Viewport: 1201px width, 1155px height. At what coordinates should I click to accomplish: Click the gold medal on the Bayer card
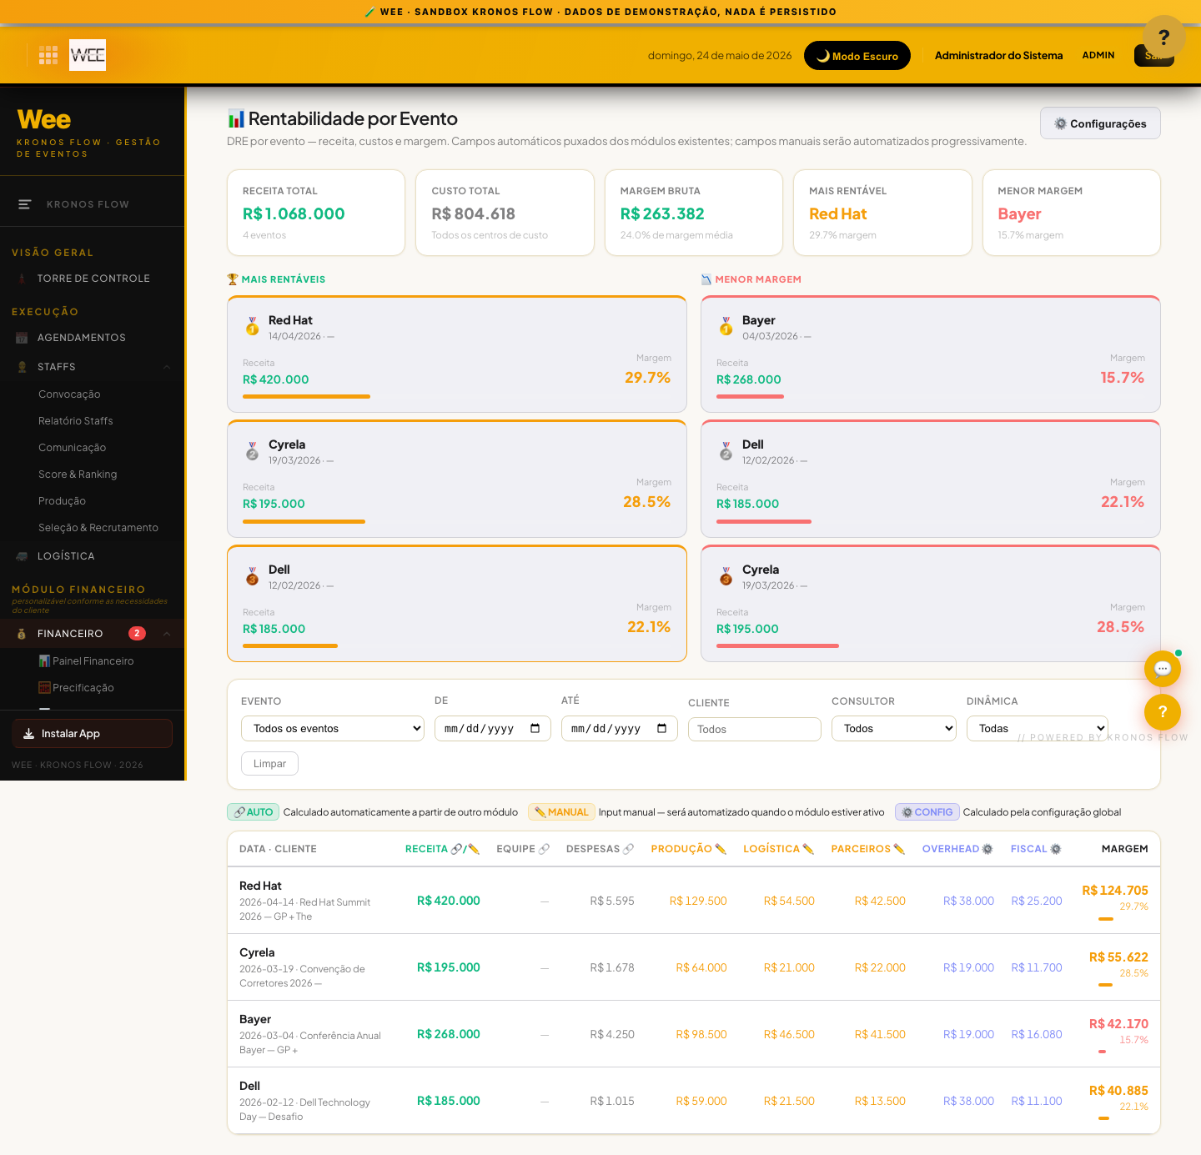click(x=726, y=326)
